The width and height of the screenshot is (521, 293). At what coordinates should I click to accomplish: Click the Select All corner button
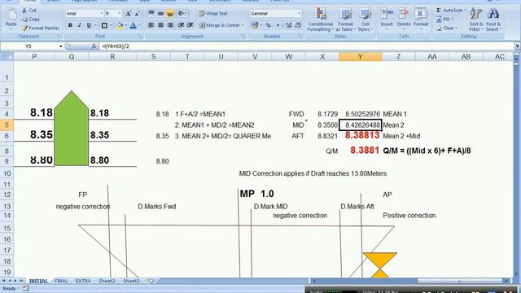(x=7, y=57)
